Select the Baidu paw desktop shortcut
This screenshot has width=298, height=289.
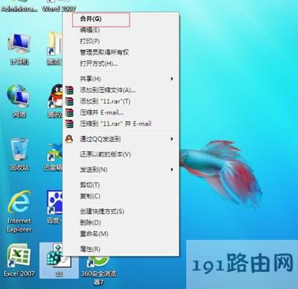pyautogui.click(x=54, y=207)
